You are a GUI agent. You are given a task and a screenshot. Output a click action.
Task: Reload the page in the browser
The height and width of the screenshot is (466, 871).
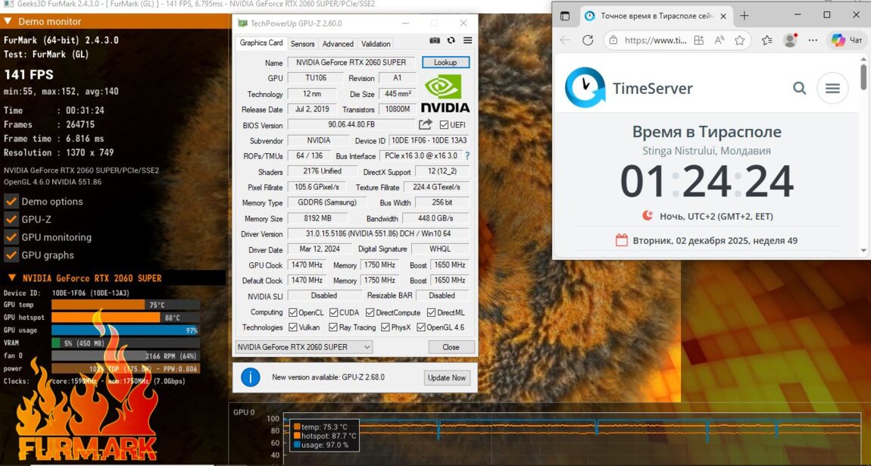click(588, 41)
